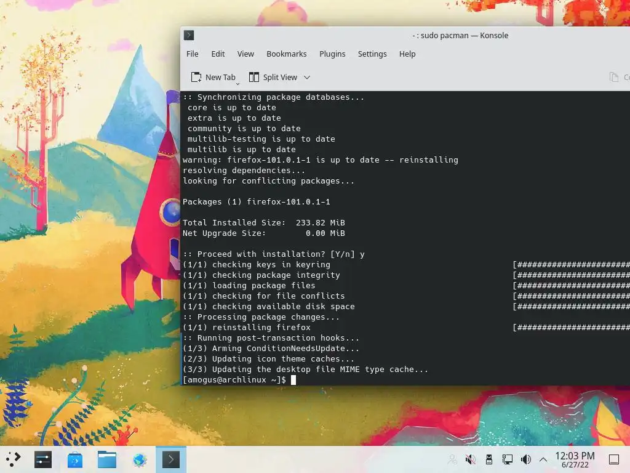The image size is (630, 473).
Task: Click the 'Total Installed Size: 233.82 MiB' line
Action: [x=263, y=223]
